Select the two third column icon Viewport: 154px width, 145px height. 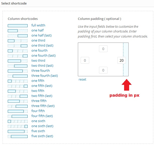(x=18, y=61)
